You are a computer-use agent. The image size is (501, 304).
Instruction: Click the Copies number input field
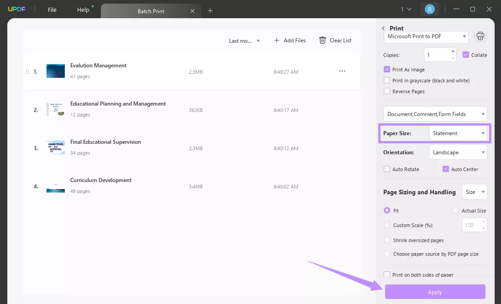click(x=437, y=55)
